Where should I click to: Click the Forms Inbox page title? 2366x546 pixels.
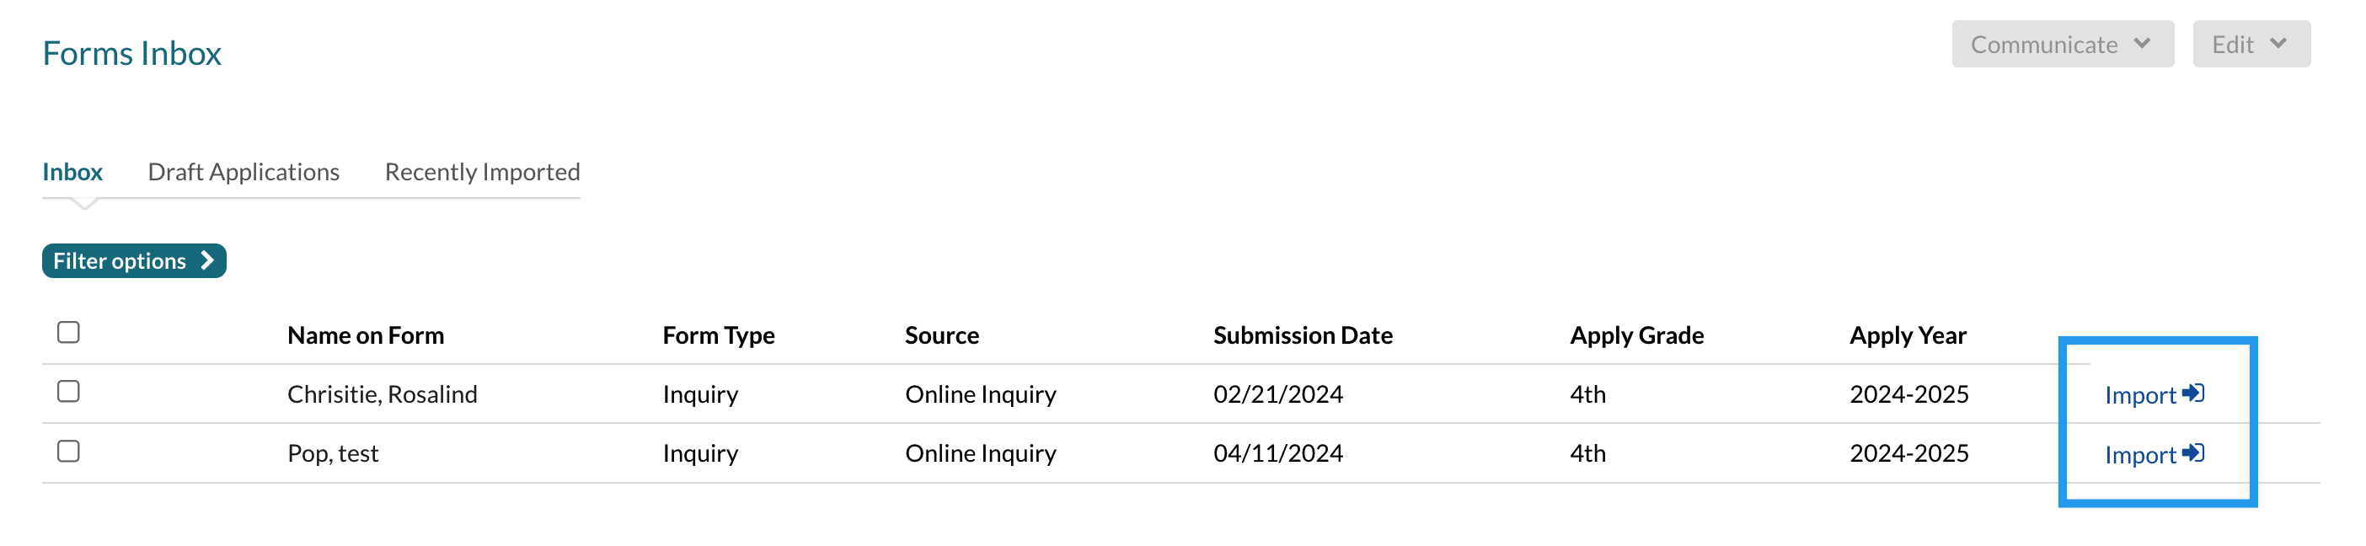[x=132, y=53]
